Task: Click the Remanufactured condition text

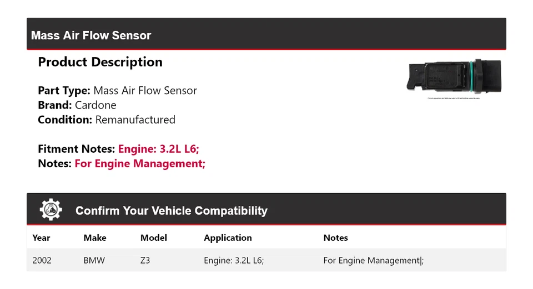Action: [x=135, y=120]
